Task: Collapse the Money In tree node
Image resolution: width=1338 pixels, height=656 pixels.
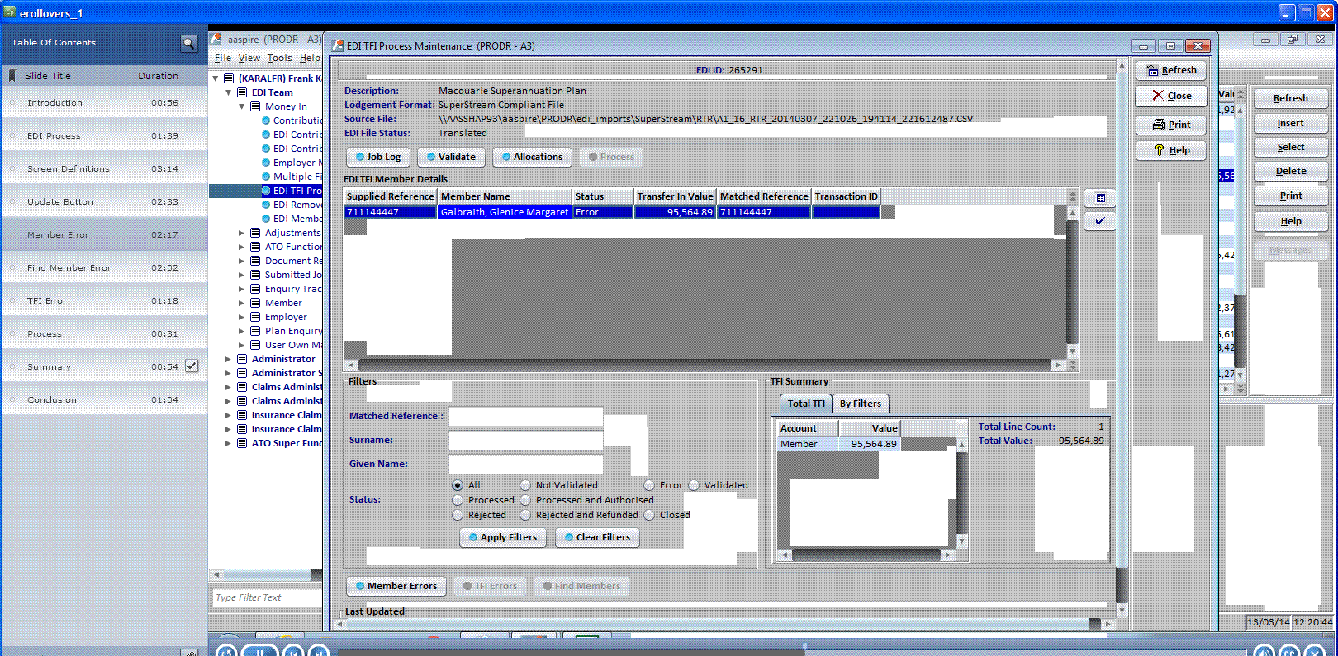Action: coord(242,106)
